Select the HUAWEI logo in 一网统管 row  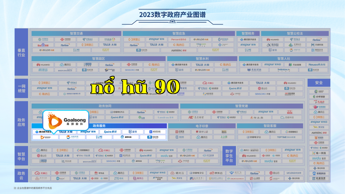point(290,83)
